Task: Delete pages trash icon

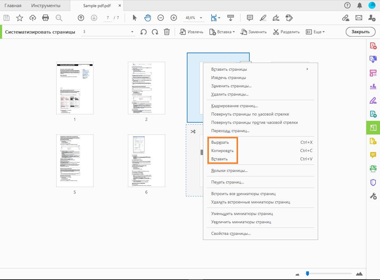Action: click(x=167, y=32)
